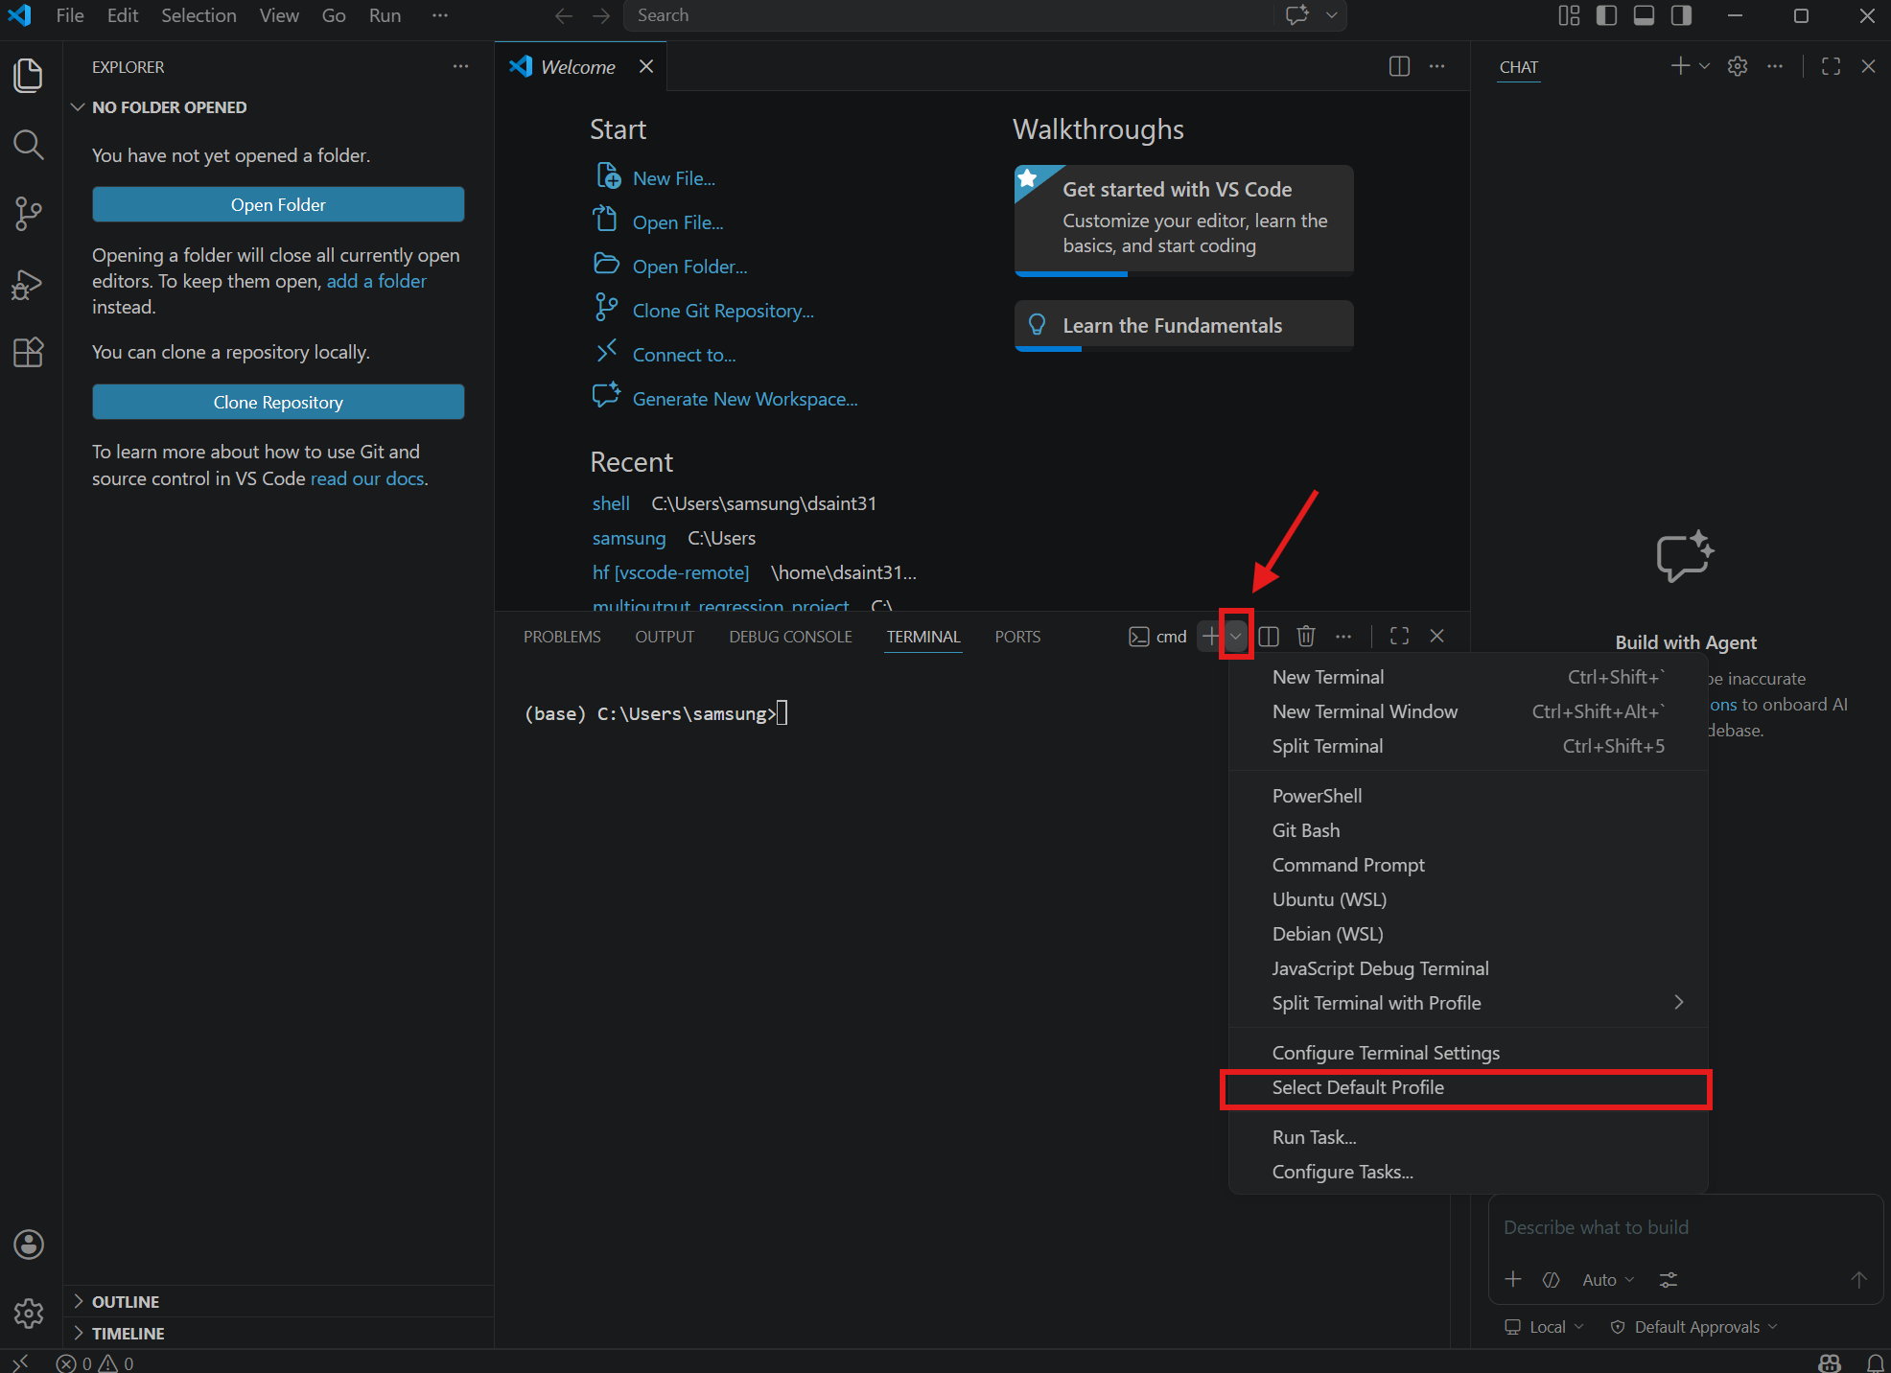Image resolution: width=1891 pixels, height=1373 pixels.
Task: Click the Copilot status bar icon
Action: tap(1830, 1362)
